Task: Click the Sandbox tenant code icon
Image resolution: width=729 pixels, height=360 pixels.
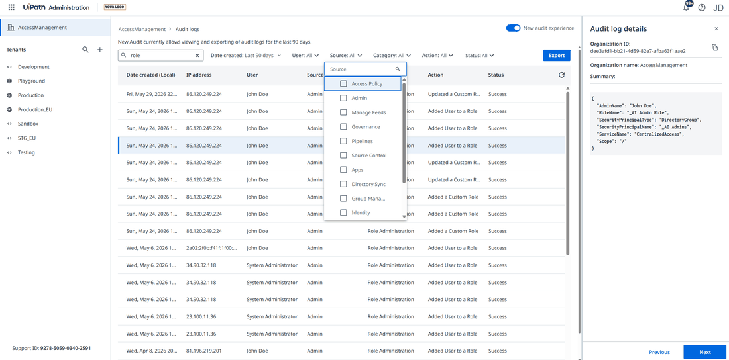Action: [x=9, y=124]
